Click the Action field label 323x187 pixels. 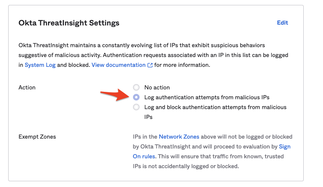tap(27, 87)
